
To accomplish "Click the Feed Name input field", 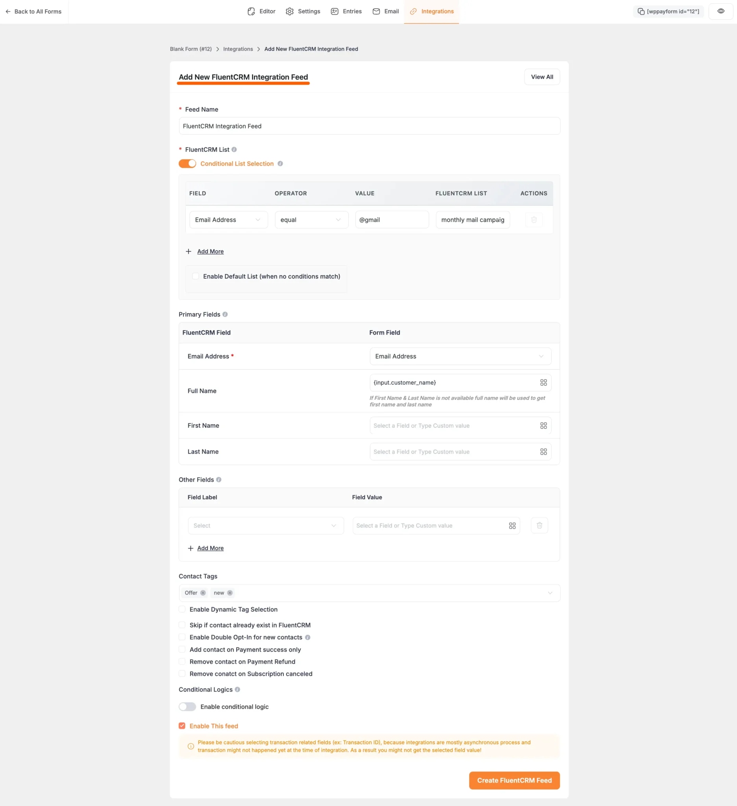I will click(368, 126).
